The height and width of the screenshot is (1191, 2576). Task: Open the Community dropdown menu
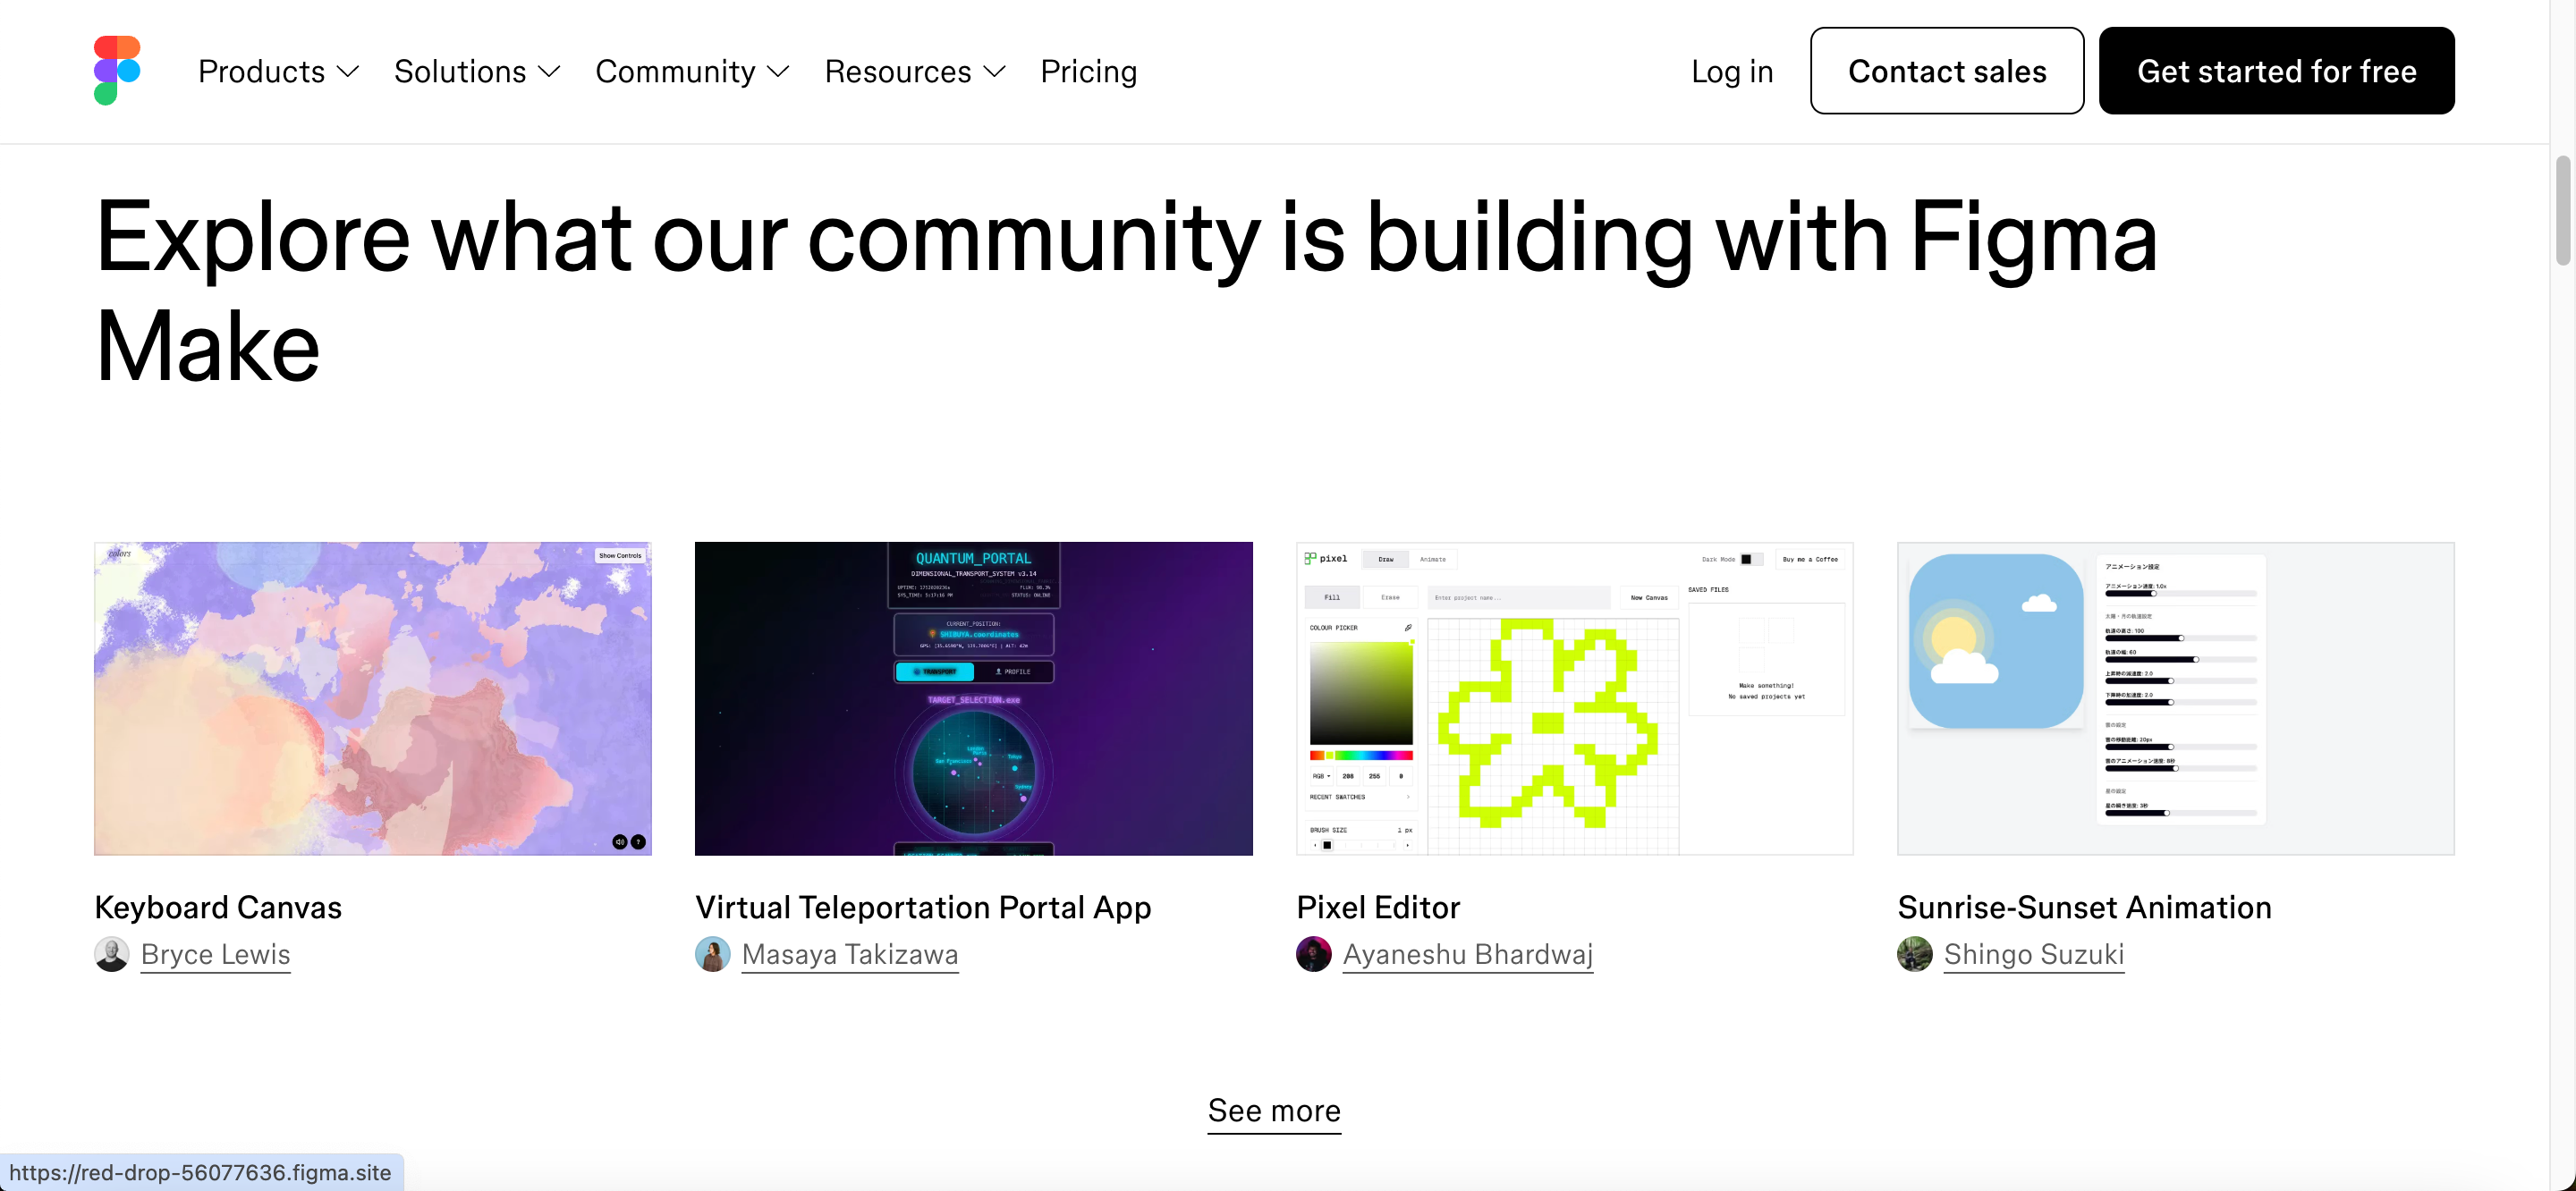point(692,71)
